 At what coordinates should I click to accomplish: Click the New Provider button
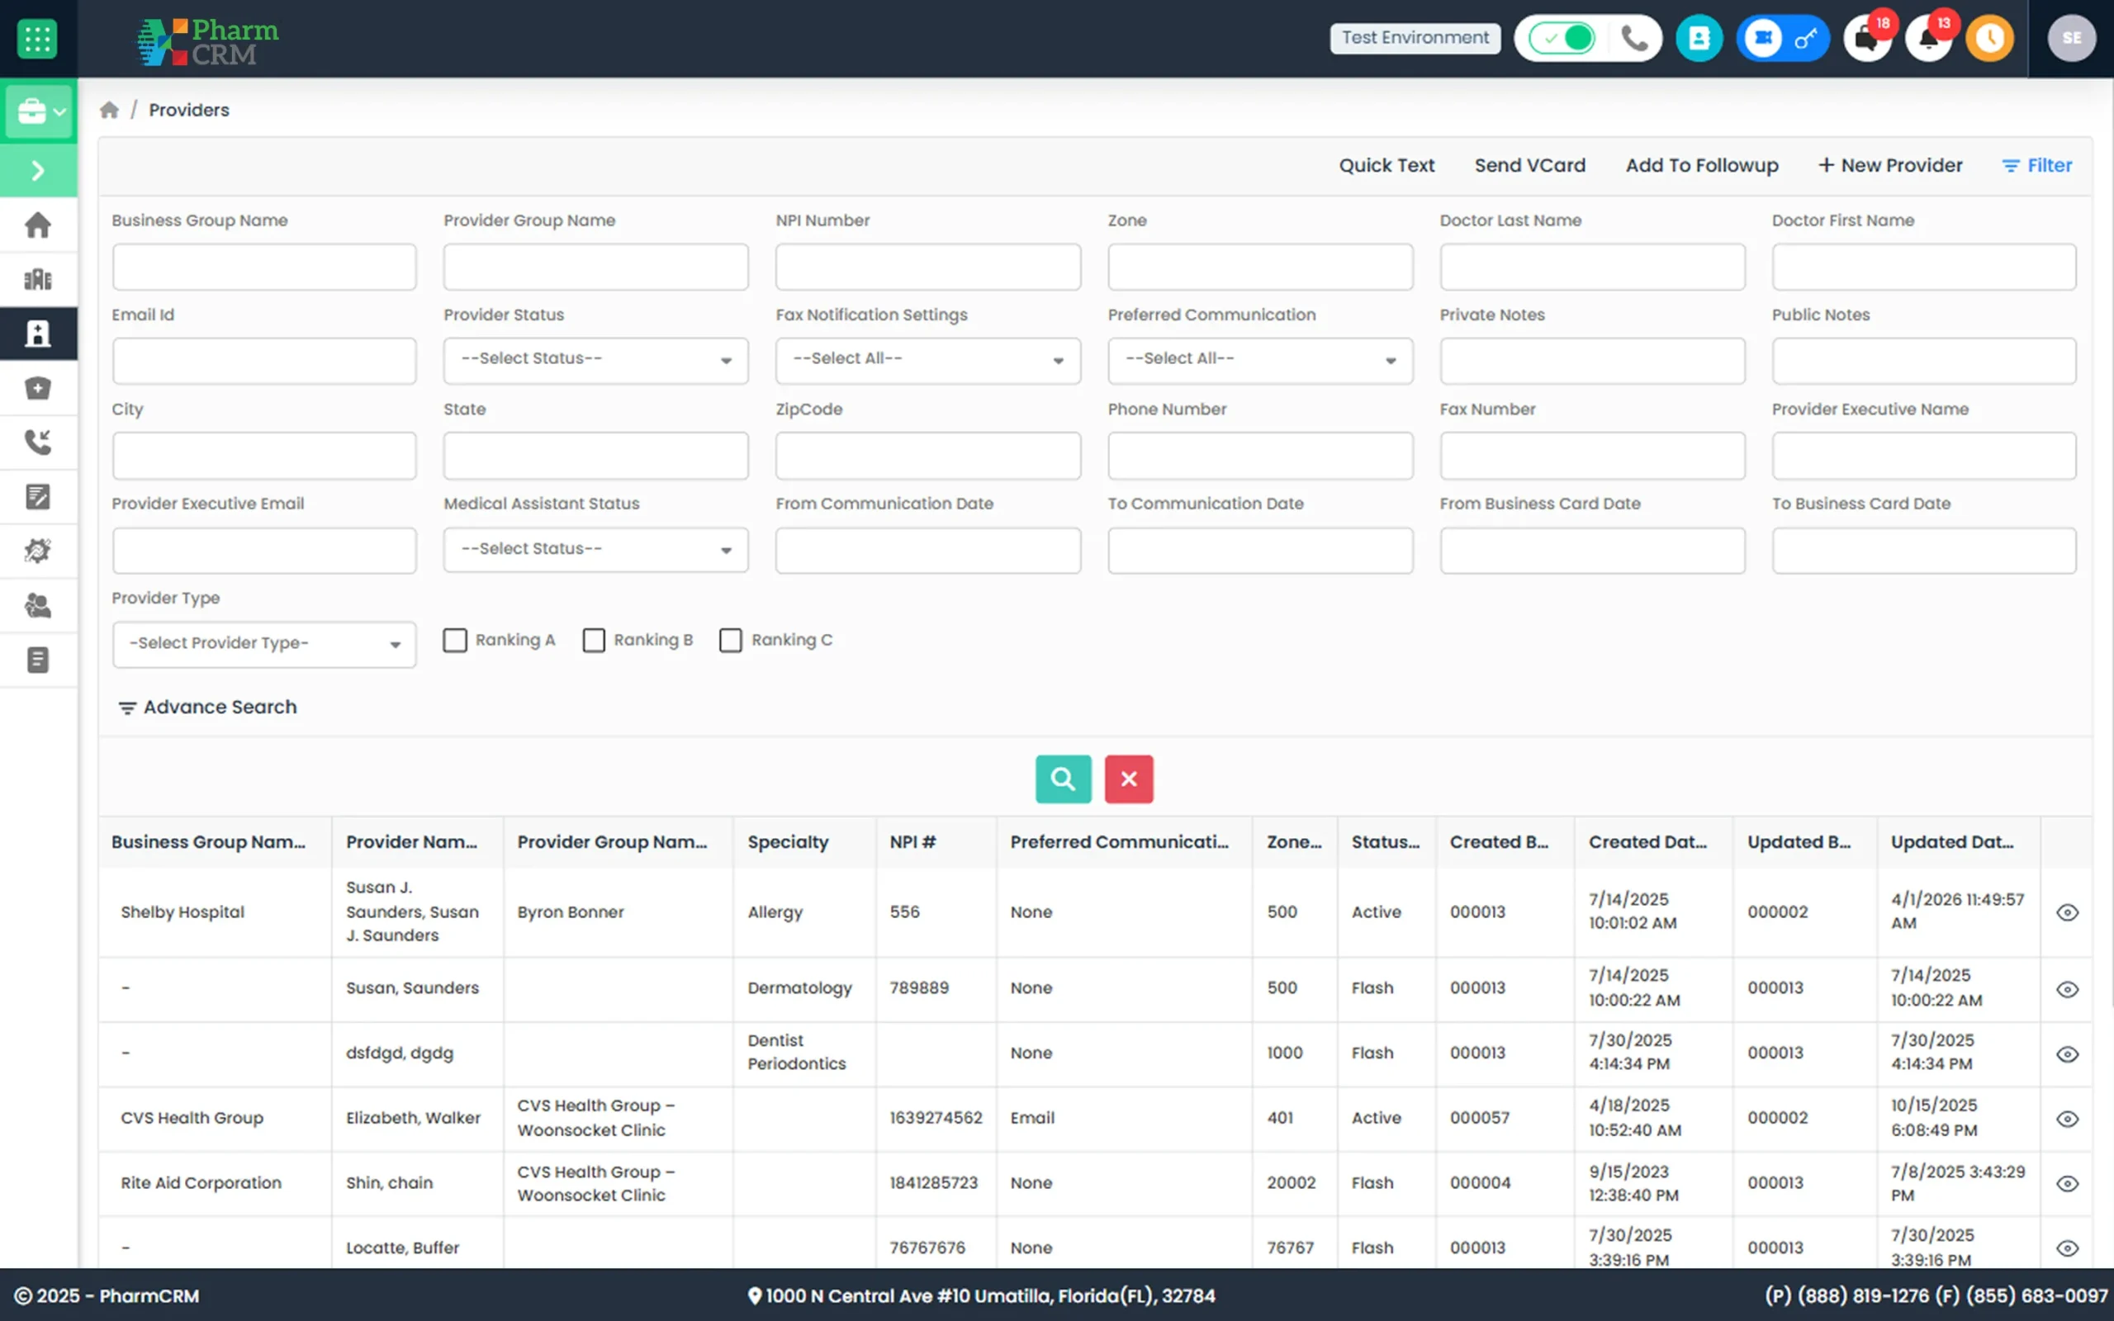(x=1890, y=165)
